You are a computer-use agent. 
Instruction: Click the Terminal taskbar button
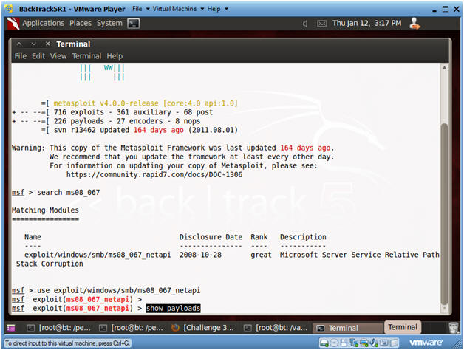pyautogui.click(x=348, y=328)
